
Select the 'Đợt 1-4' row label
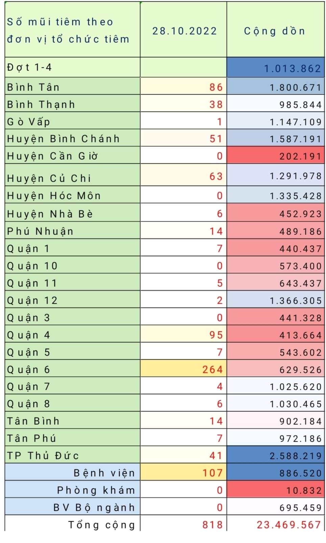[x=30, y=67]
